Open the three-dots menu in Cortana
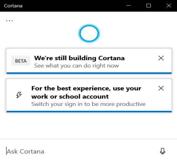 point(9,21)
